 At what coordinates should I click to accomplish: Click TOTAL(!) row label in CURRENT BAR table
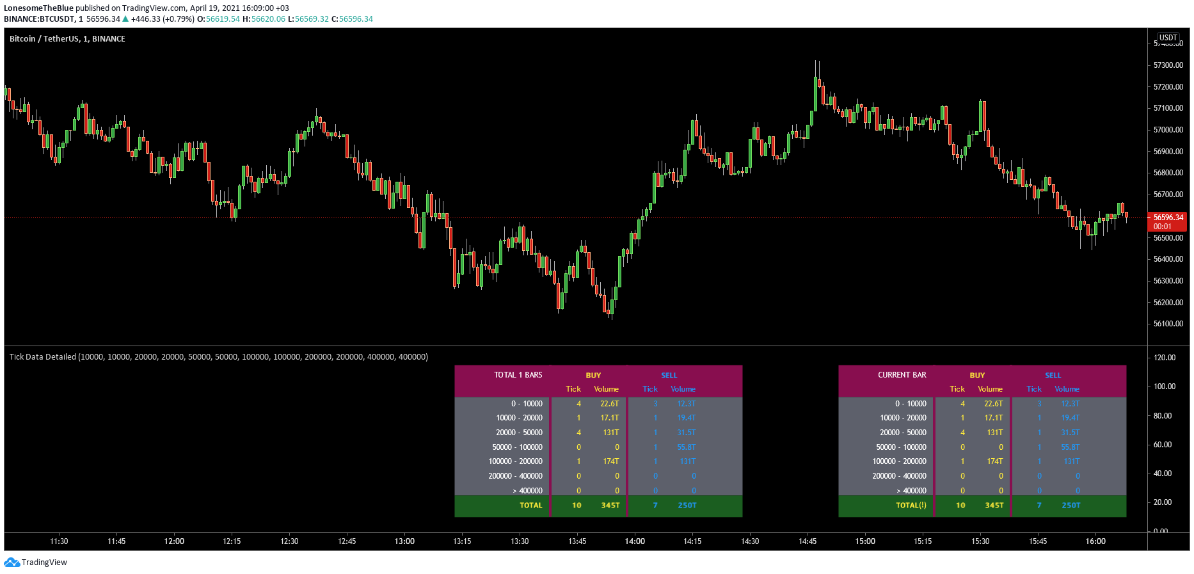[x=911, y=506]
